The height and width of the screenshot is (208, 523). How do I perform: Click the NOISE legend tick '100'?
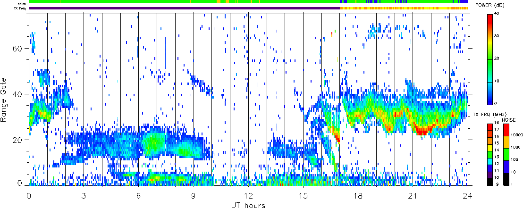[515, 159]
